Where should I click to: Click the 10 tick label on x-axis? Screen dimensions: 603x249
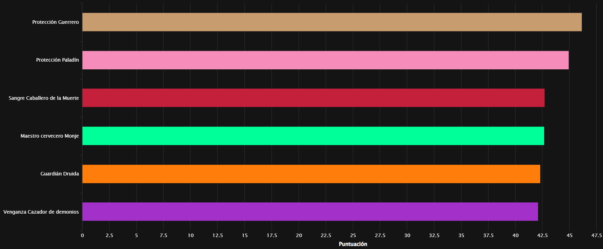(x=190, y=235)
